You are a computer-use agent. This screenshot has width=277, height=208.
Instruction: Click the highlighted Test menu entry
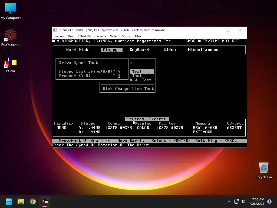point(142,71)
